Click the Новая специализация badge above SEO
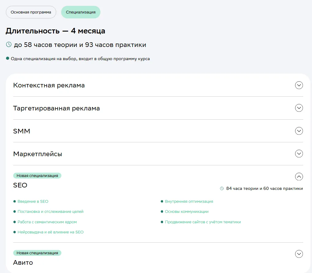The width and height of the screenshot is (312, 273). point(37,176)
